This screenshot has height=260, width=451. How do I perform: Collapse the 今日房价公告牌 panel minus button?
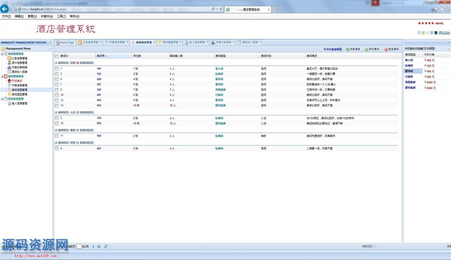(449, 49)
